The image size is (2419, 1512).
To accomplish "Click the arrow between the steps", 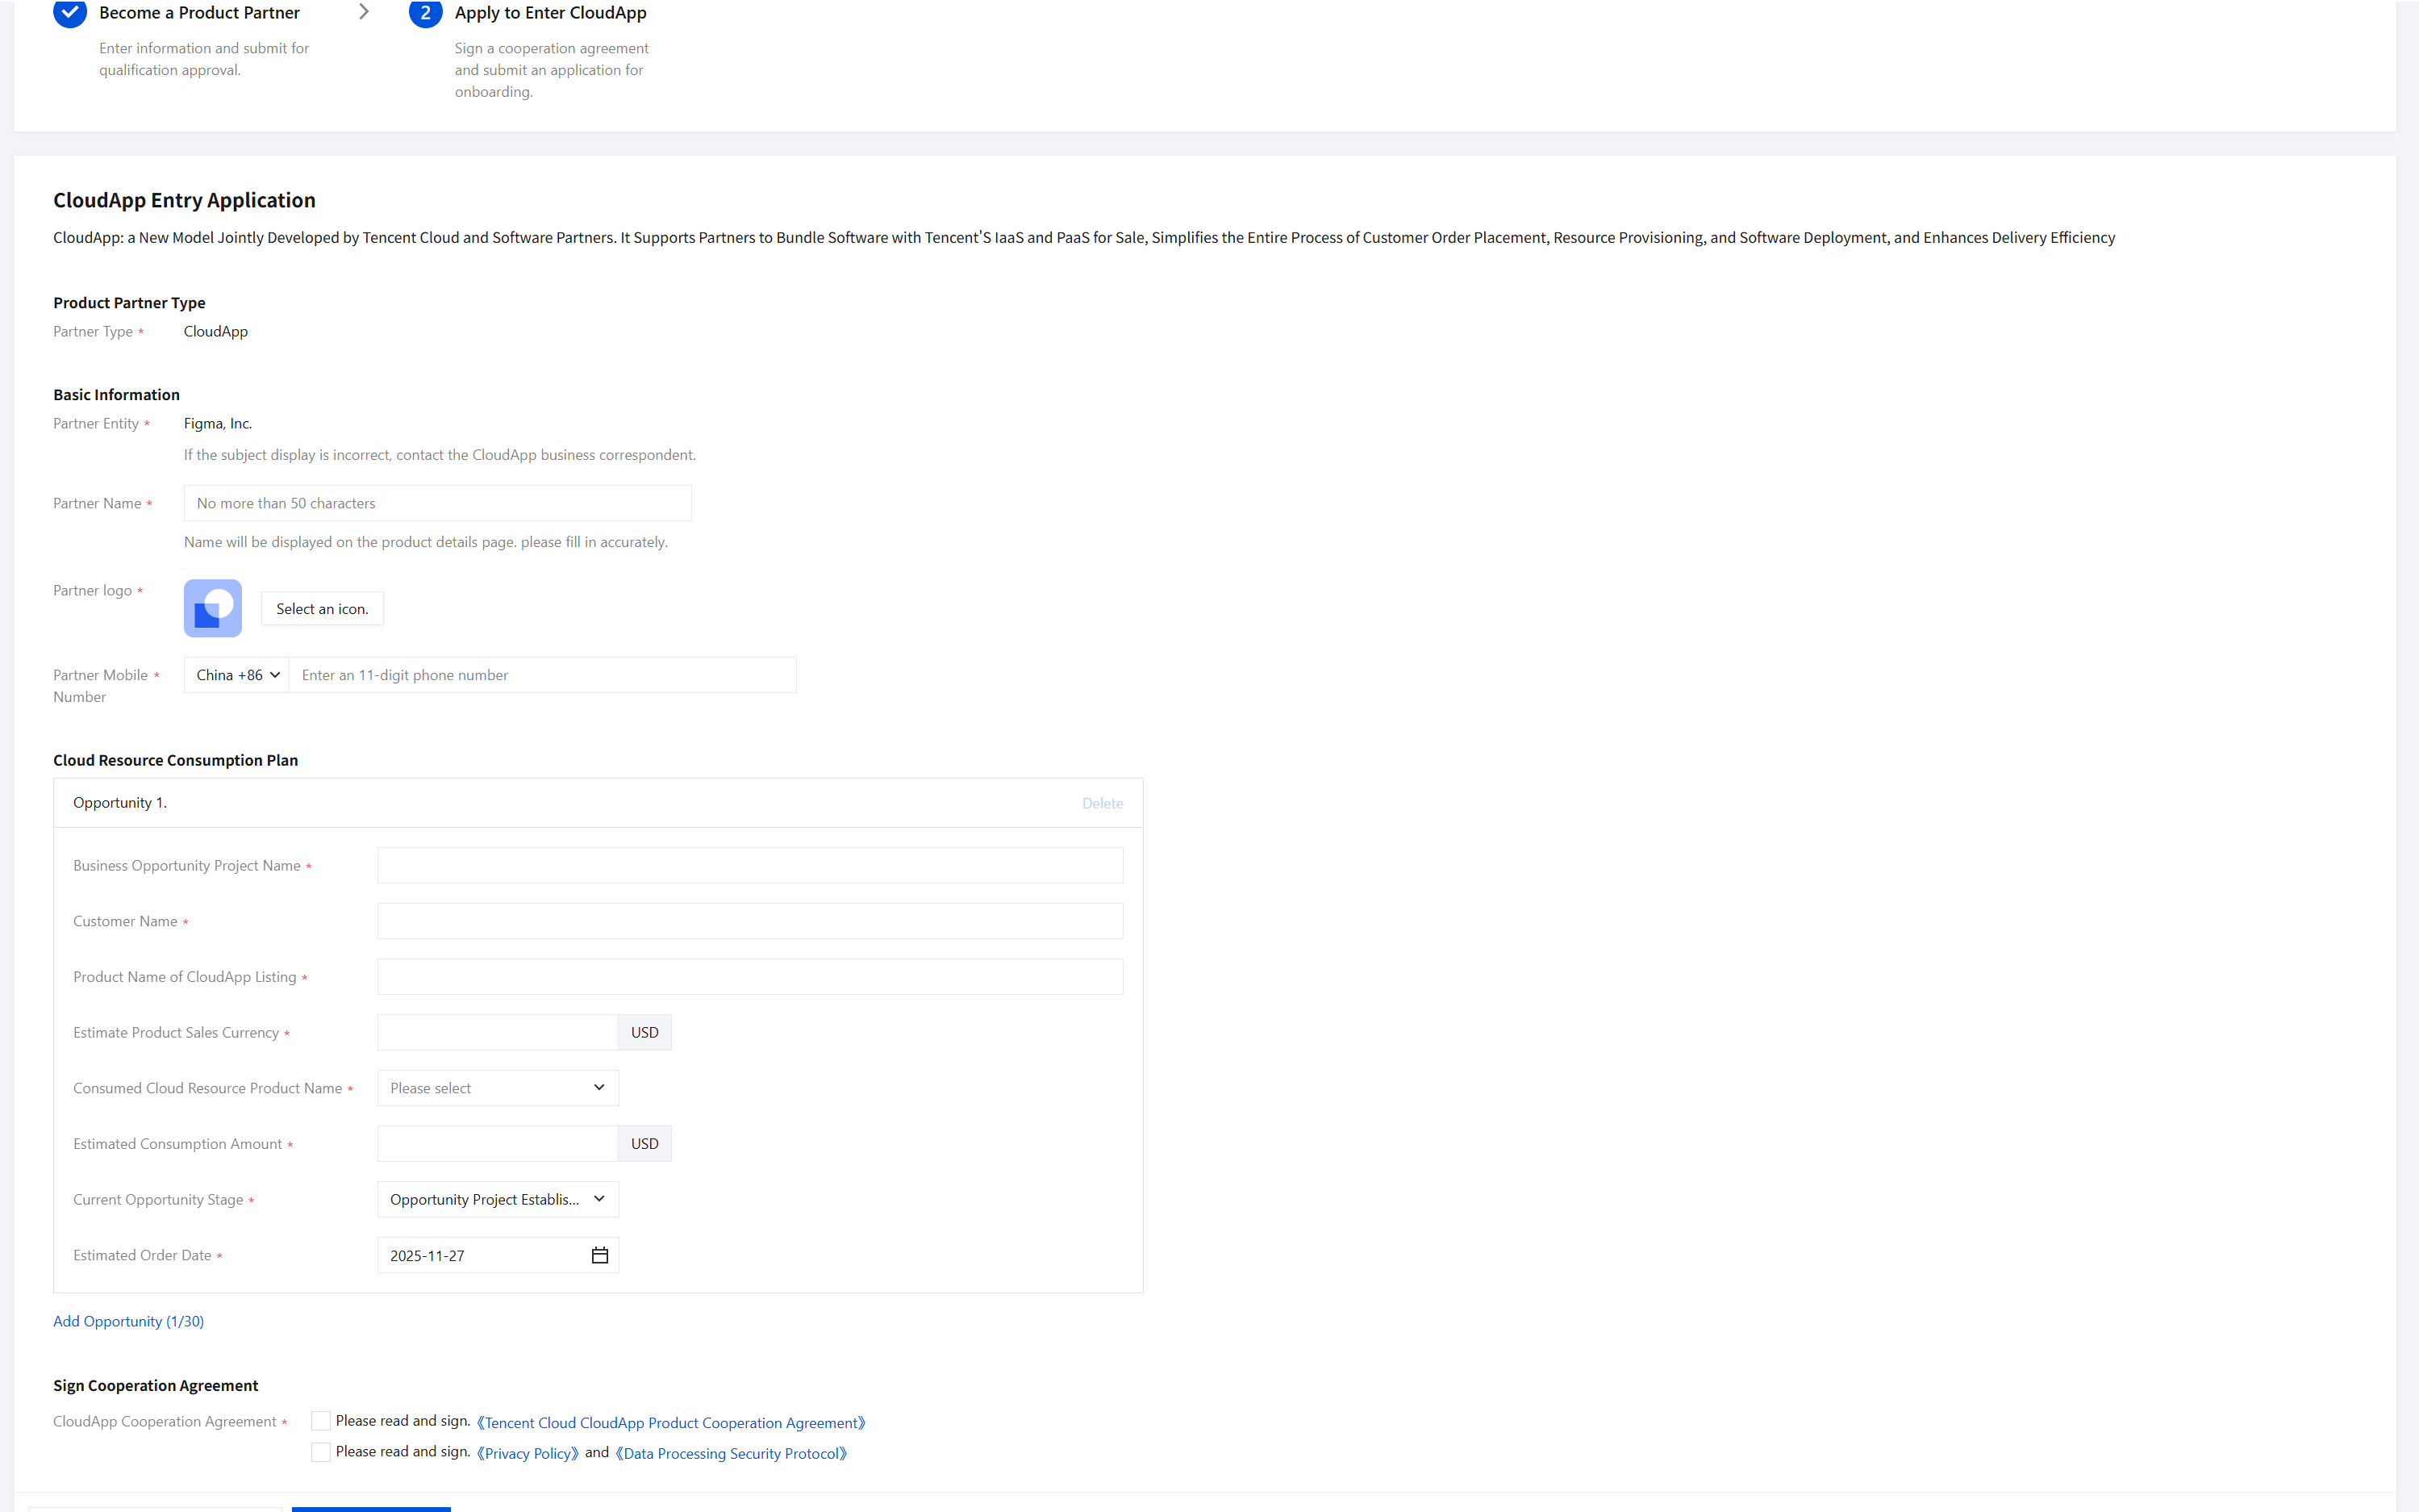I will tap(364, 12).
